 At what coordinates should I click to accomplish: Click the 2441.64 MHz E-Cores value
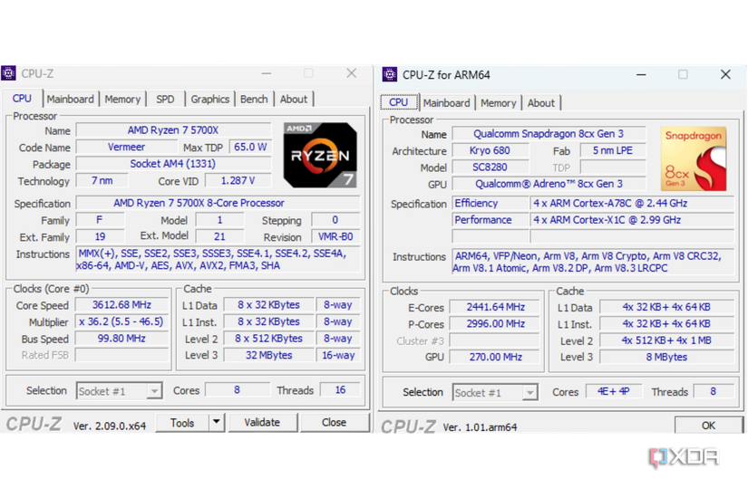coord(495,307)
